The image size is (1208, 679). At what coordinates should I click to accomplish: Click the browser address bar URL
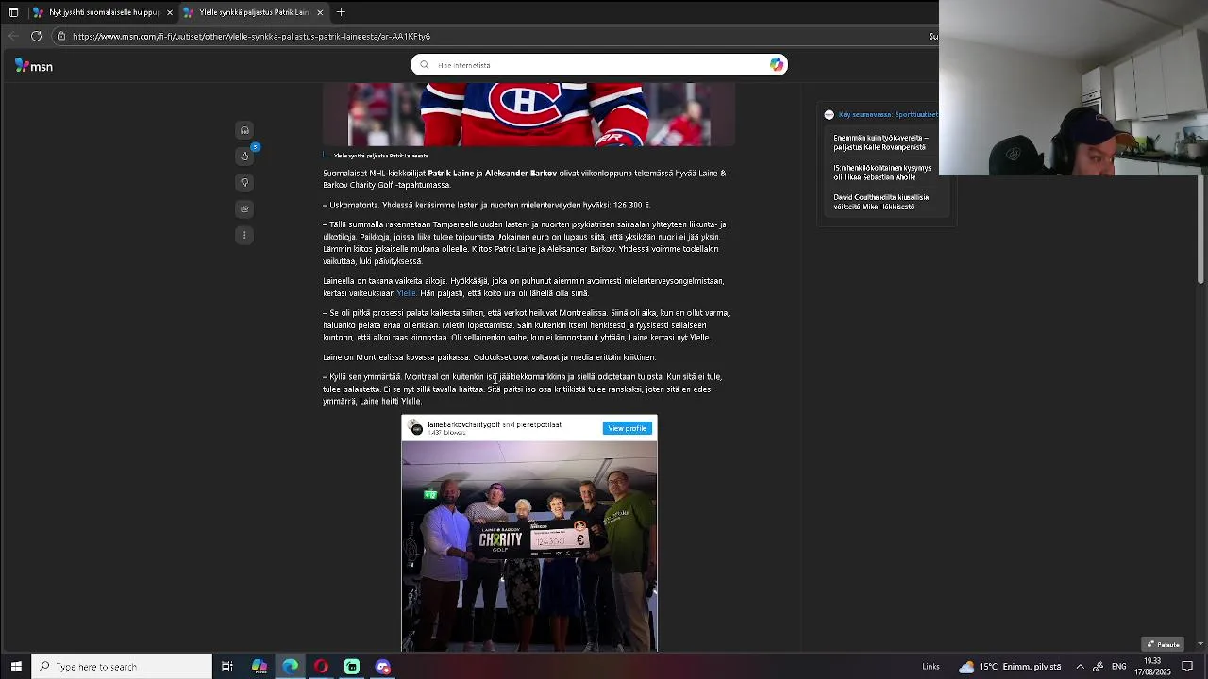pyautogui.click(x=251, y=36)
